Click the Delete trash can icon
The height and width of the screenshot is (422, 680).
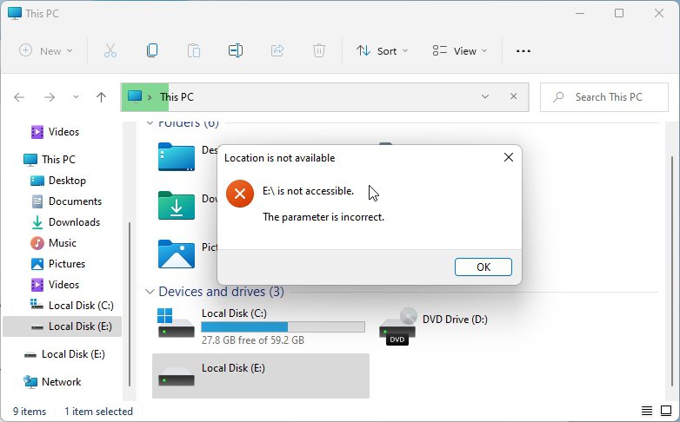[x=319, y=50]
